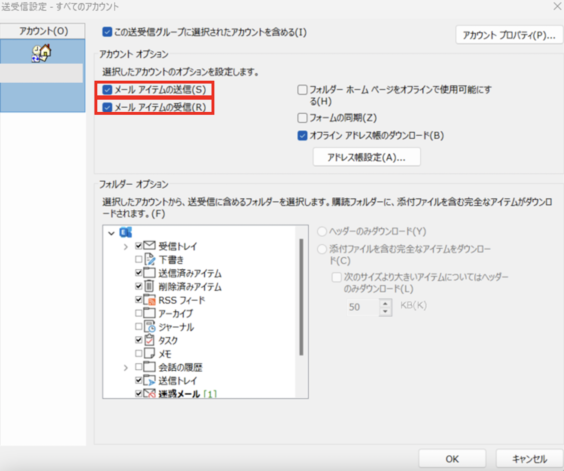564x471 pixels.
Task: Click the 受信トレイ inbox icon
Action: pyautogui.click(x=149, y=246)
